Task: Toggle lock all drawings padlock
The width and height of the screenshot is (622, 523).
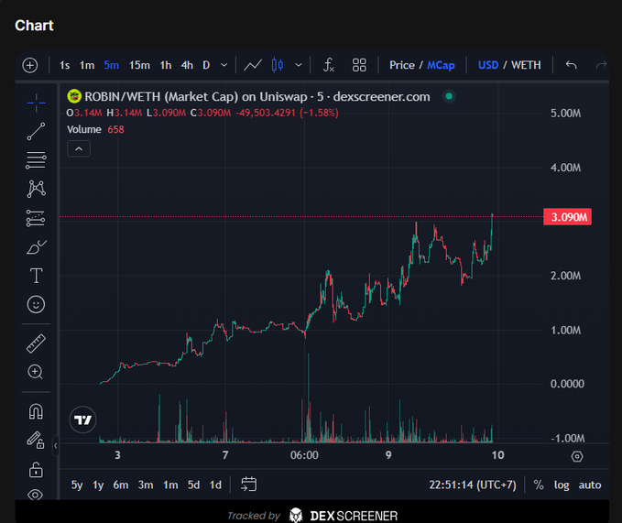Action: pyautogui.click(x=36, y=470)
